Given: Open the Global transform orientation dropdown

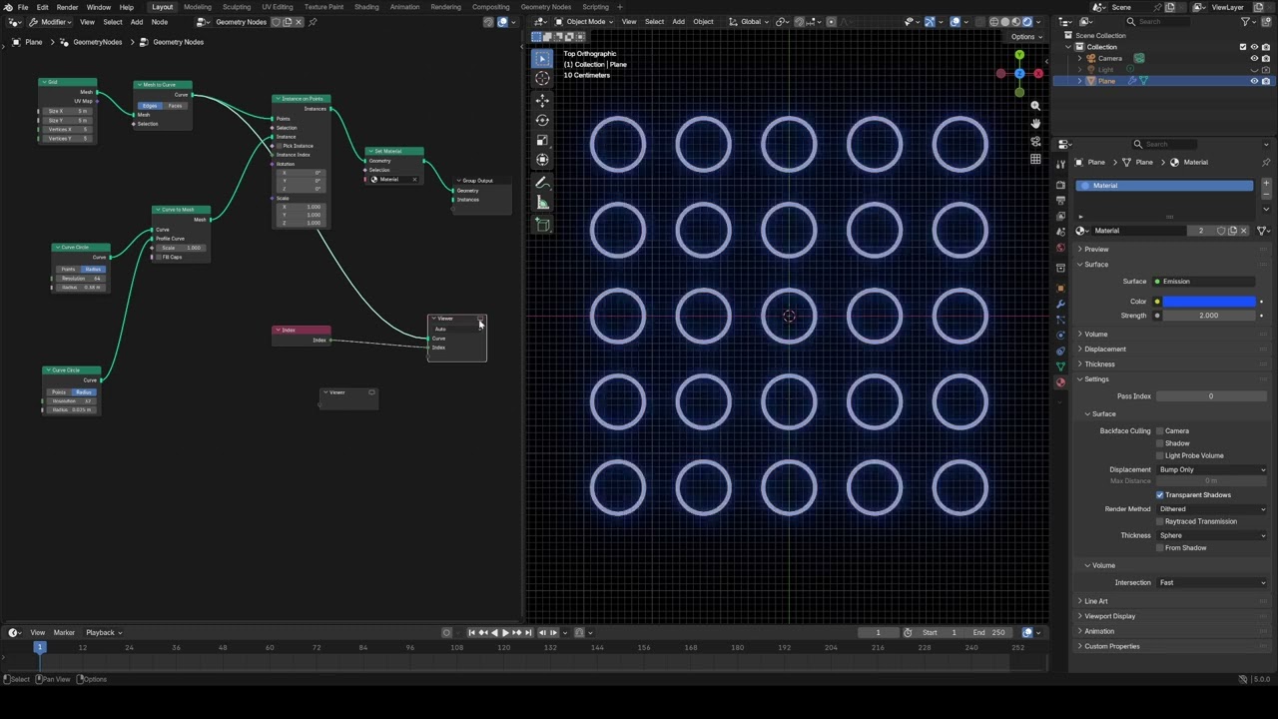Looking at the screenshot, I should 750,22.
